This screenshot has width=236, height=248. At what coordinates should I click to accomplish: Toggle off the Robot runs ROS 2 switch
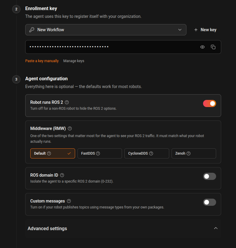pyautogui.click(x=210, y=103)
